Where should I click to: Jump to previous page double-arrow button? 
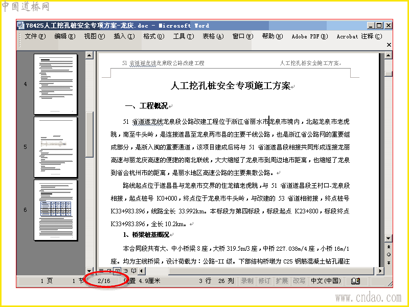click(389, 247)
